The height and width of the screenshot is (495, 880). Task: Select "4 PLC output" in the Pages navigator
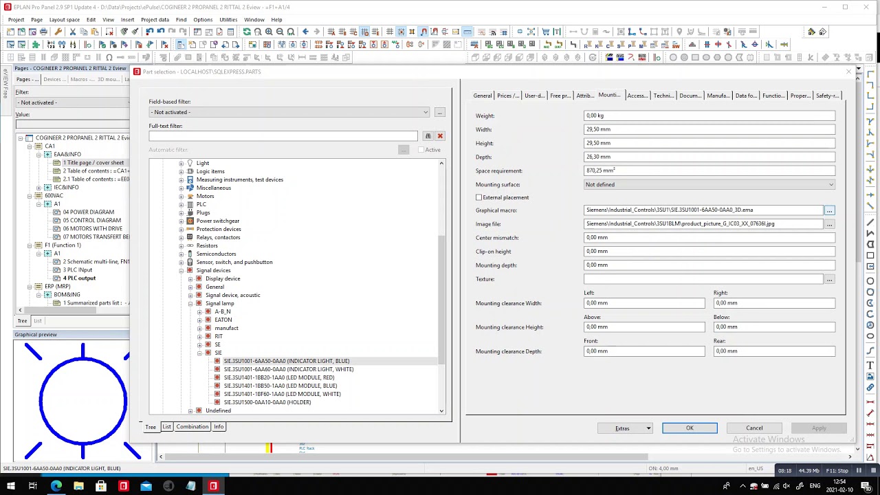[79, 278]
